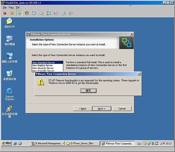Click the red Power Off toolbar icon
The width and height of the screenshot is (175, 152).
5,13
